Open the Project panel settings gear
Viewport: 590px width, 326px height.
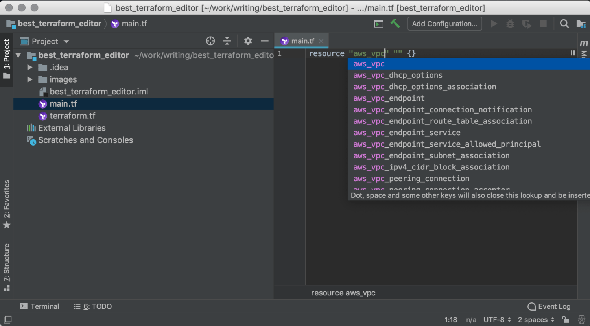coord(248,41)
